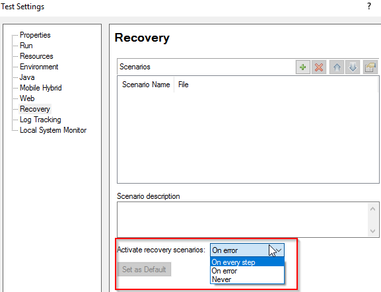The width and height of the screenshot is (381, 292).
Task: Open help via the question mark icon
Action: (x=369, y=6)
